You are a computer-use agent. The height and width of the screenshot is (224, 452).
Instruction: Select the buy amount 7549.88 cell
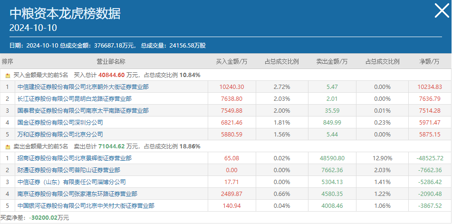point(232,111)
